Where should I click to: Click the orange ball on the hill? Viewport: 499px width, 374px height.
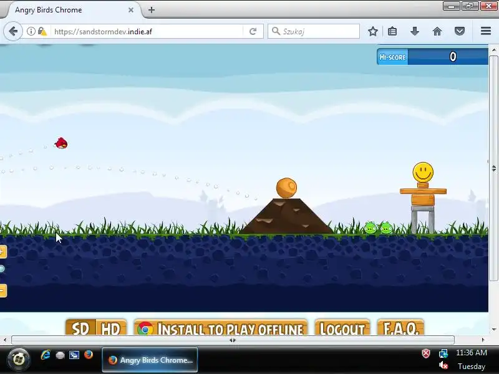tap(286, 188)
